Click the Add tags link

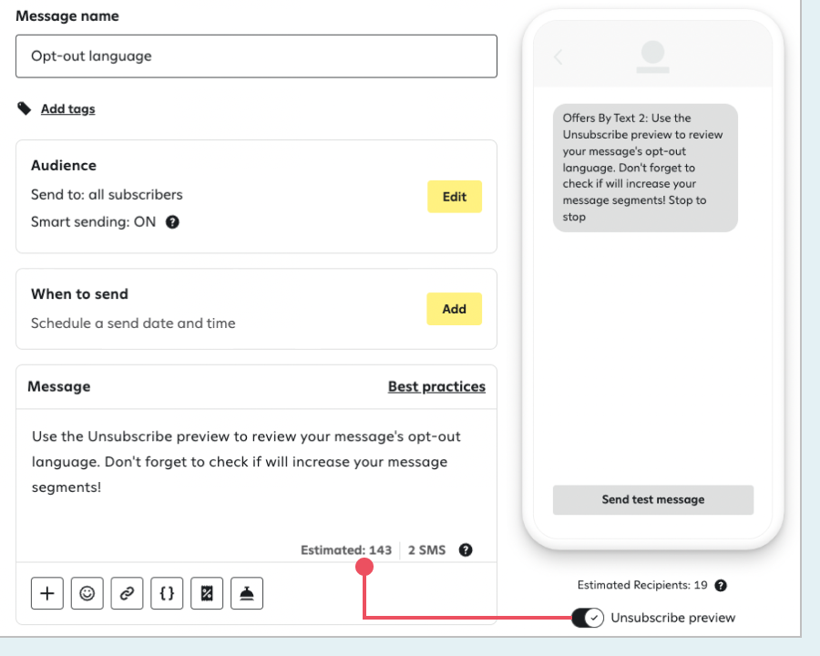(x=67, y=108)
